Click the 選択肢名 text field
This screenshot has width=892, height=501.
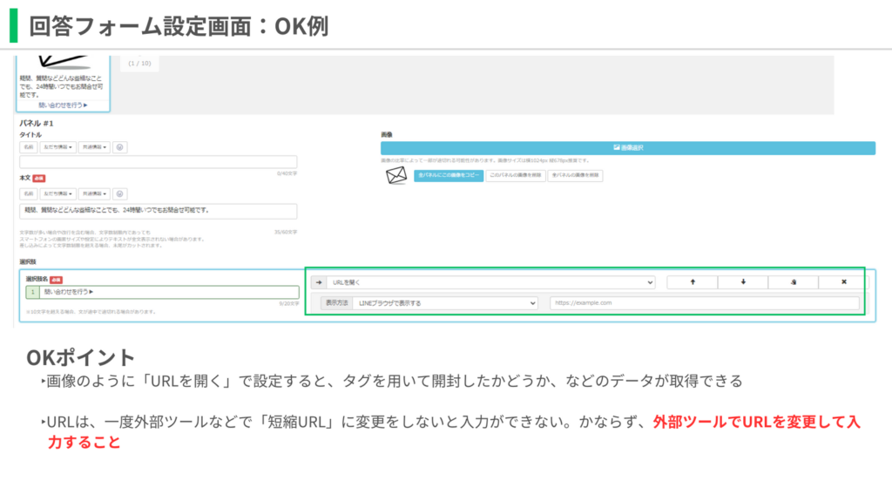point(167,293)
